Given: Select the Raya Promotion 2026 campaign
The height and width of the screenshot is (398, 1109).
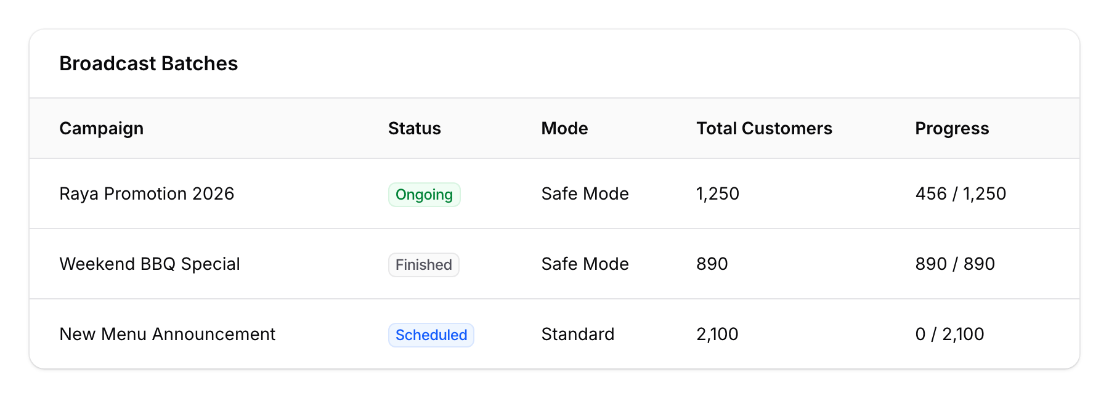Looking at the screenshot, I should point(147,194).
